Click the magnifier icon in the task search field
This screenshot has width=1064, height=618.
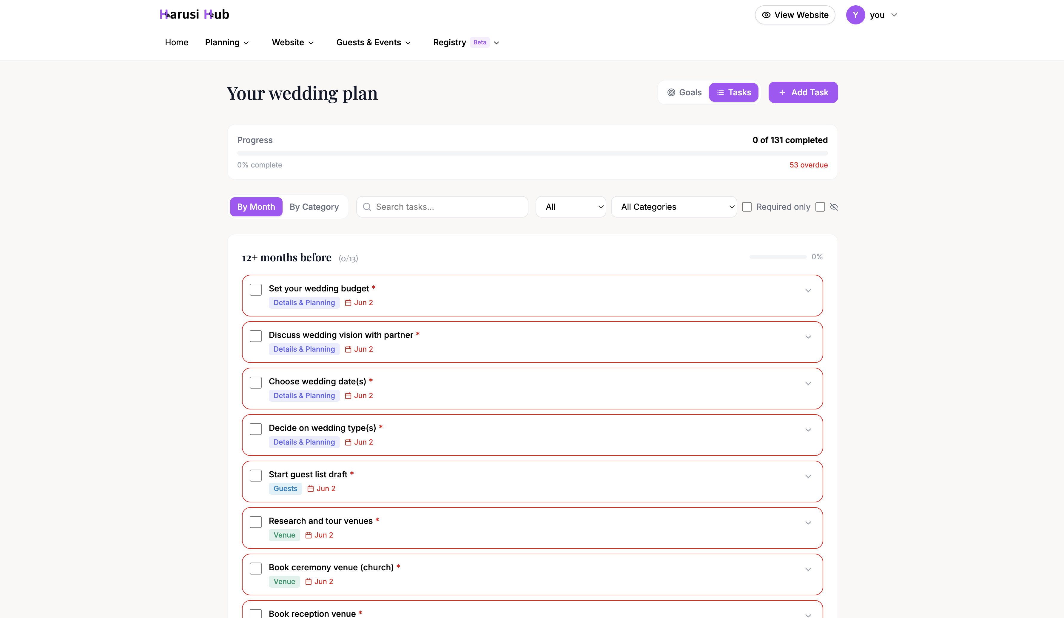coord(367,206)
